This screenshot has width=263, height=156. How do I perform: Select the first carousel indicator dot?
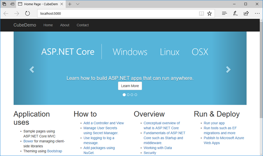124,95
